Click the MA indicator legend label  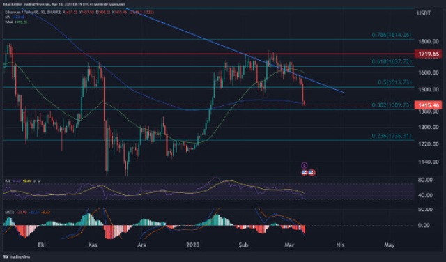pos(8,17)
